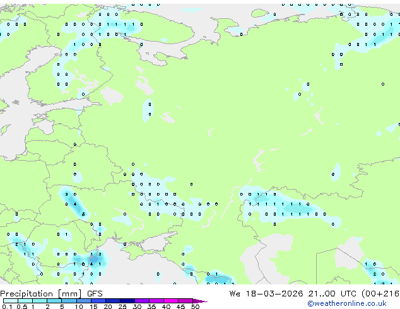Click the '(00+216' forecast offset text

tap(380, 294)
